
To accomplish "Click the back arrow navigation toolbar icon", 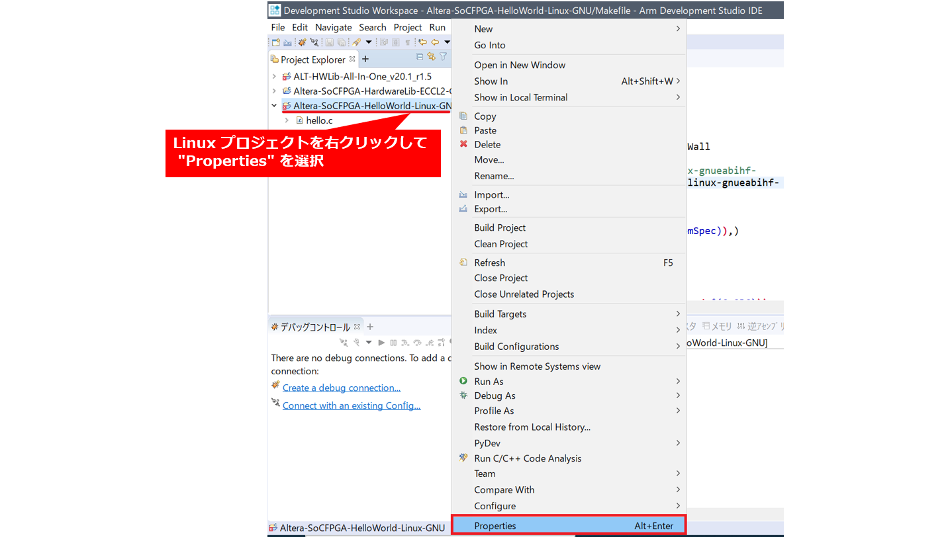I will 434,42.
